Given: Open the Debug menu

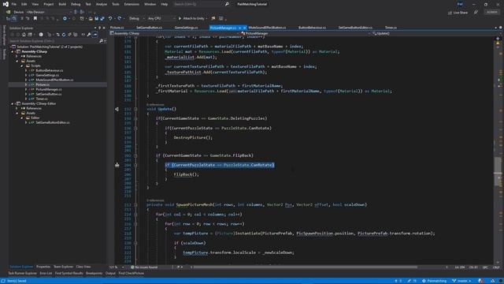Looking at the screenshot, I should [x=76, y=4].
